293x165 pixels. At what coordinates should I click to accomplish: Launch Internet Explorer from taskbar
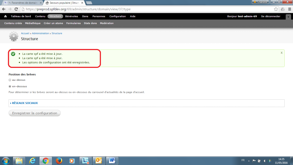32,161
